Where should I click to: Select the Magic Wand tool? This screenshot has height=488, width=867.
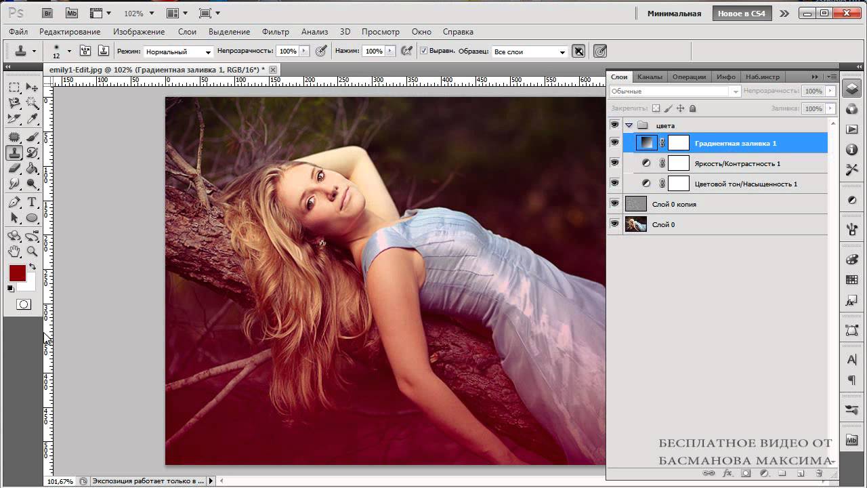32,104
